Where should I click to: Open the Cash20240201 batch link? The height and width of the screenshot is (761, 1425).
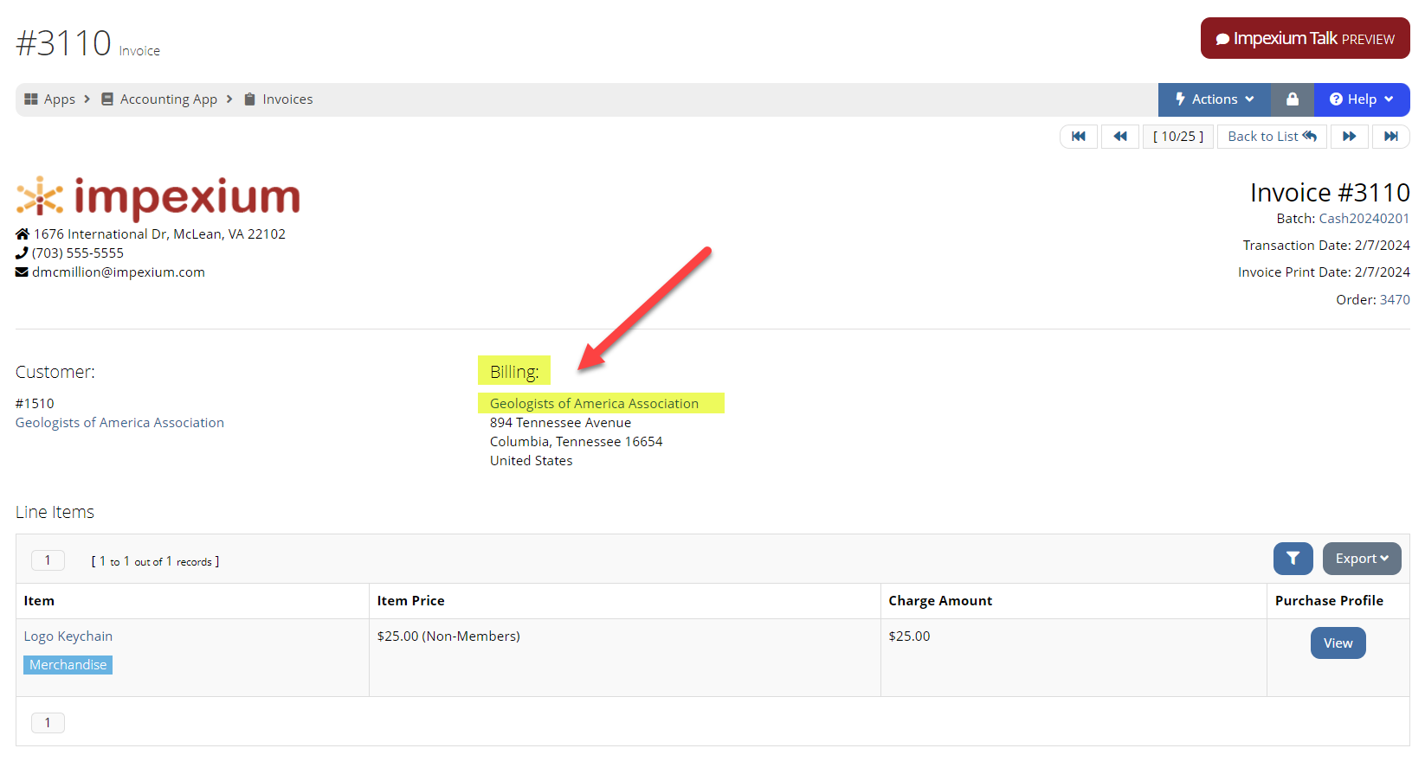click(x=1364, y=219)
